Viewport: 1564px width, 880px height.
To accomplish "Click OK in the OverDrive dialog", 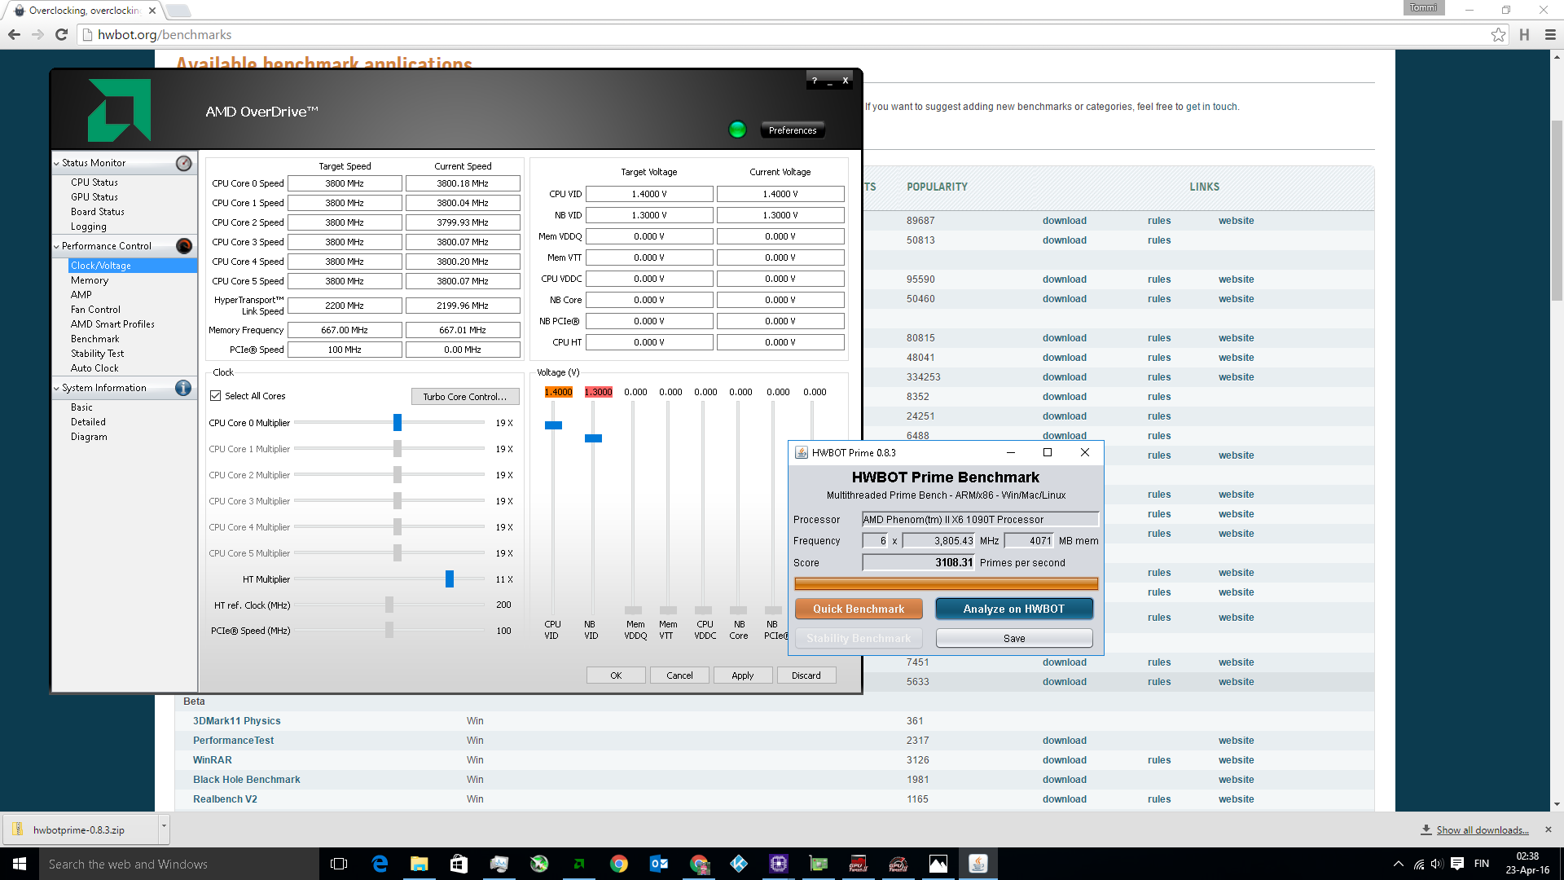I will (616, 675).
